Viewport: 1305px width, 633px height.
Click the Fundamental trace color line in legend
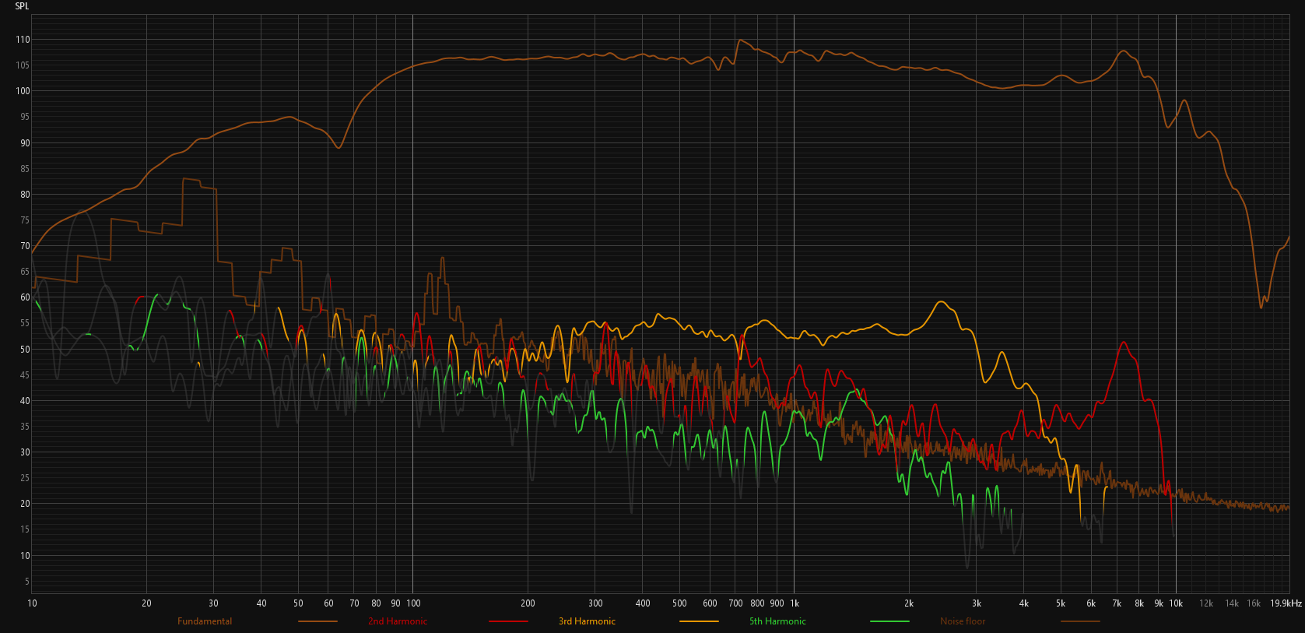click(317, 621)
